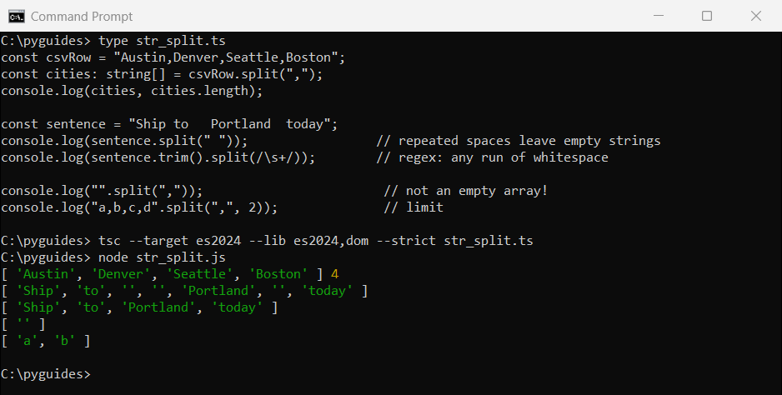
Task: Click the 'type str_split.ts' command
Action: (162, 41)
